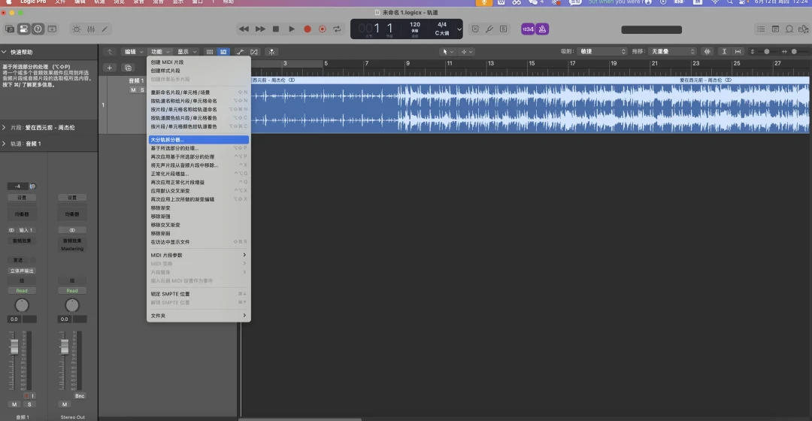
Task: Choose 在访达中显示文件 menu item
Action: tap(198, 242)
